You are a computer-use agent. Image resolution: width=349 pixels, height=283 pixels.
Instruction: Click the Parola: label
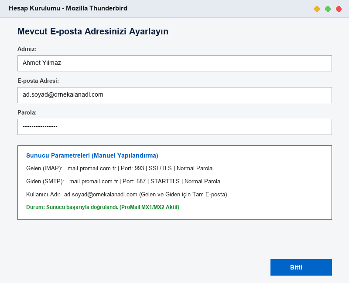pyautogui.click(x=27, y=113)
